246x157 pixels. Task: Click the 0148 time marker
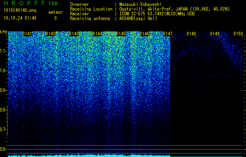click(191, 34)
